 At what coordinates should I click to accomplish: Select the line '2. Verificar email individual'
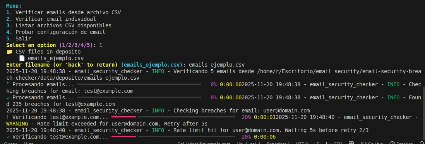point(51,19)
